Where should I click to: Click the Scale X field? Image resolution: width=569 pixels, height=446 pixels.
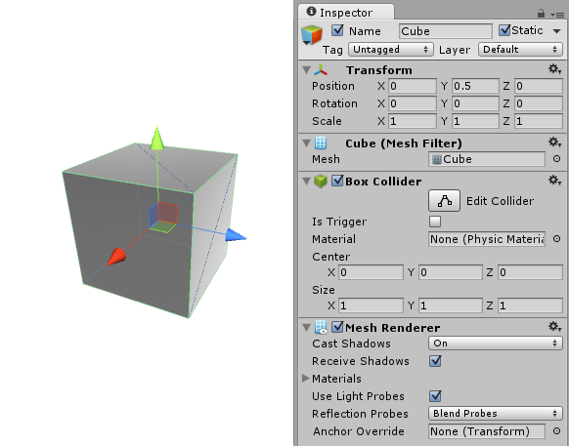(x=413, y=121)
